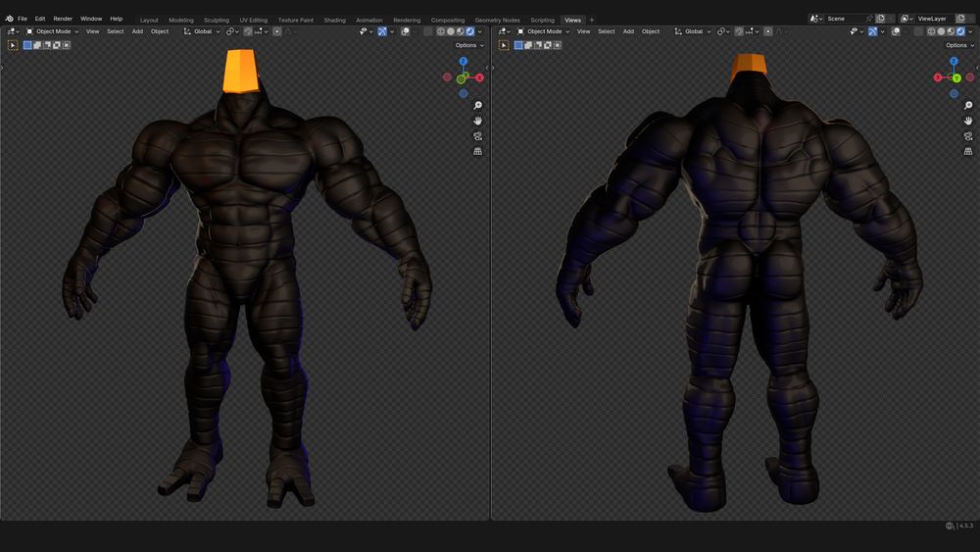Toggle proportional editing in right viewport header

[x=768, y=31]
